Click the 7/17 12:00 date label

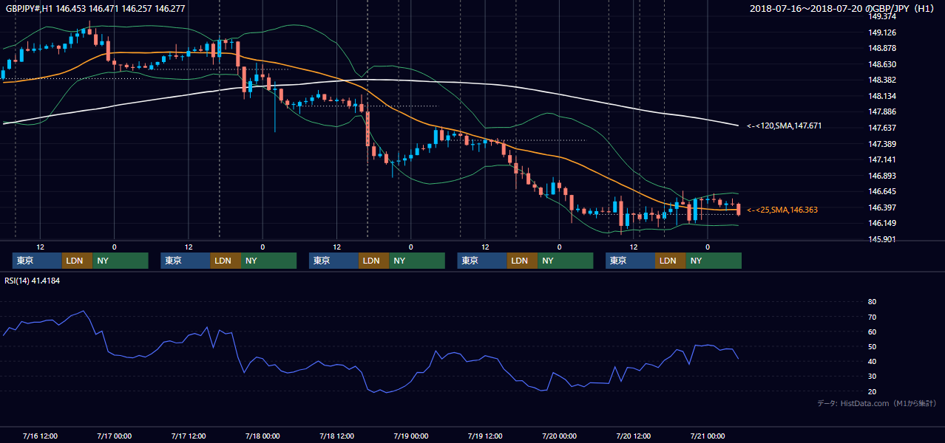click(189, 436)
